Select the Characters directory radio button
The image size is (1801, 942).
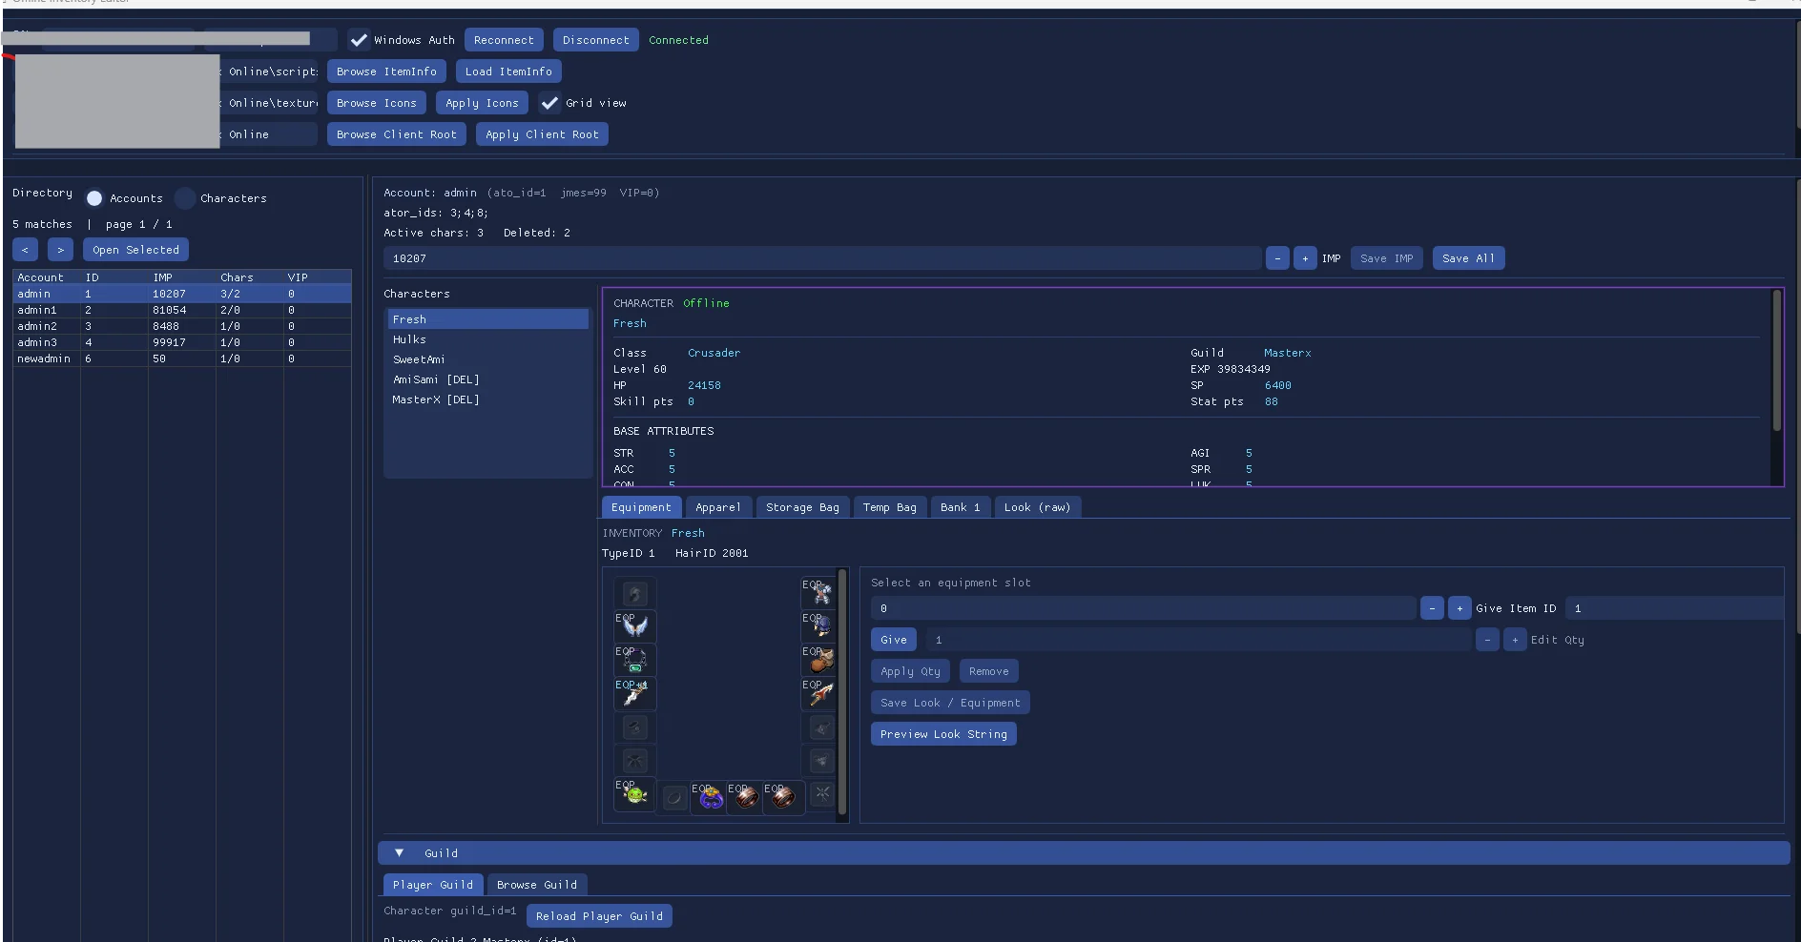coord(185,198)
